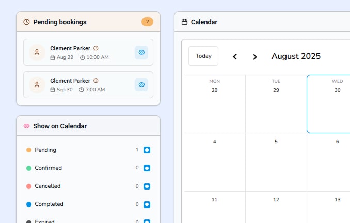Toggle Confirmed bookings visibility checkbox
This screenshot has height=223, width=350.
coord(147,168)
